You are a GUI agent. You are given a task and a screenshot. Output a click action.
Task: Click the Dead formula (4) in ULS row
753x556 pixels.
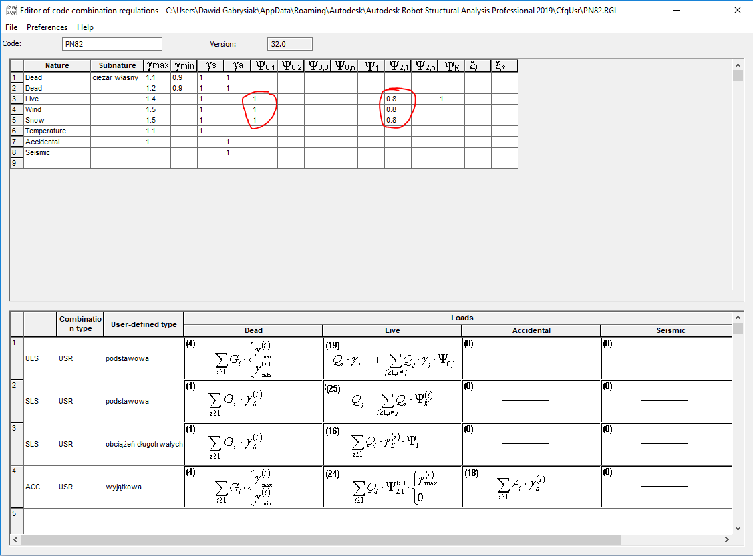[253, 359]
